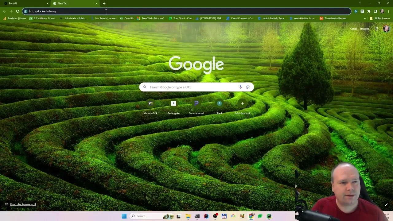
Task: Click the Chrome extensions puzzle icon
Action: 369,11
